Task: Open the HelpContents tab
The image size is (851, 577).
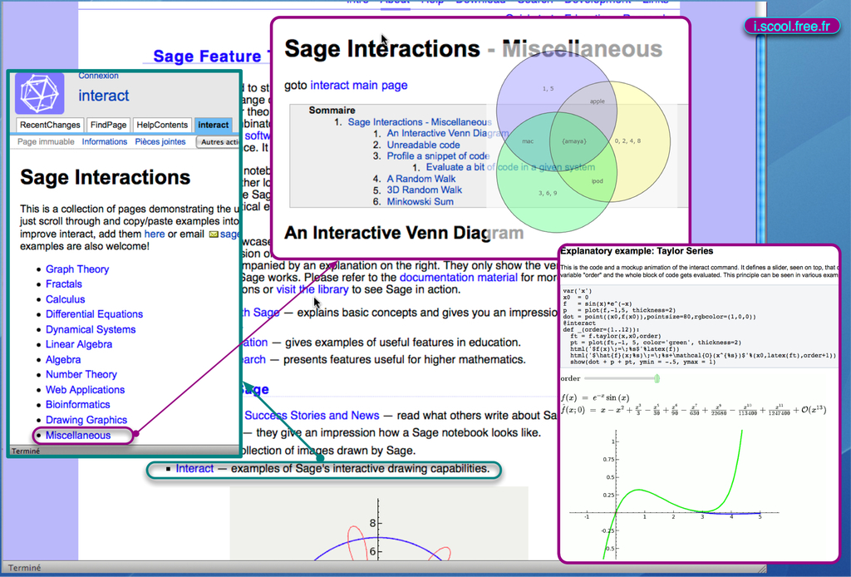Action: (162, 125)
